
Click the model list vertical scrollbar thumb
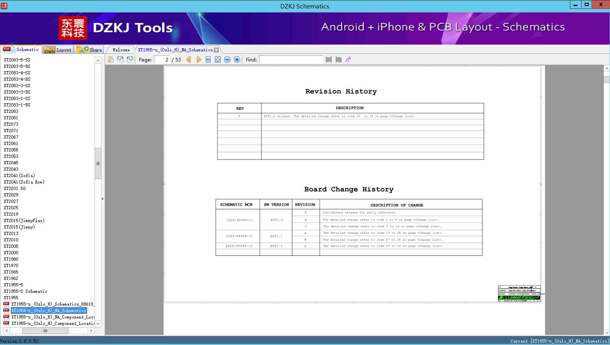pos(98,163)
